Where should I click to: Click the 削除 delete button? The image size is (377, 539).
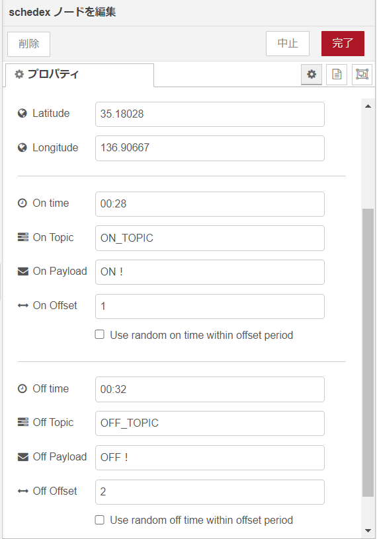[29, 44]
